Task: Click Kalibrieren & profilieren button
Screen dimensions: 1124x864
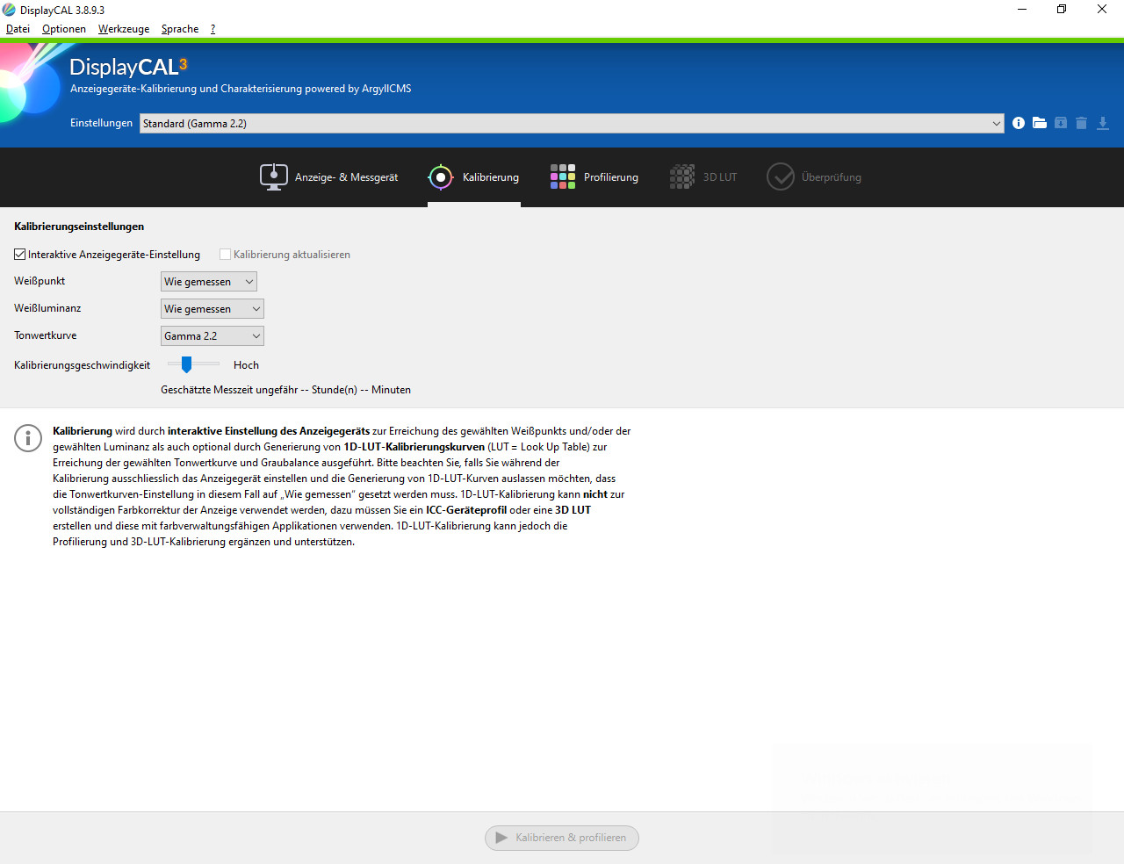Action: click(x=562, y=838)
